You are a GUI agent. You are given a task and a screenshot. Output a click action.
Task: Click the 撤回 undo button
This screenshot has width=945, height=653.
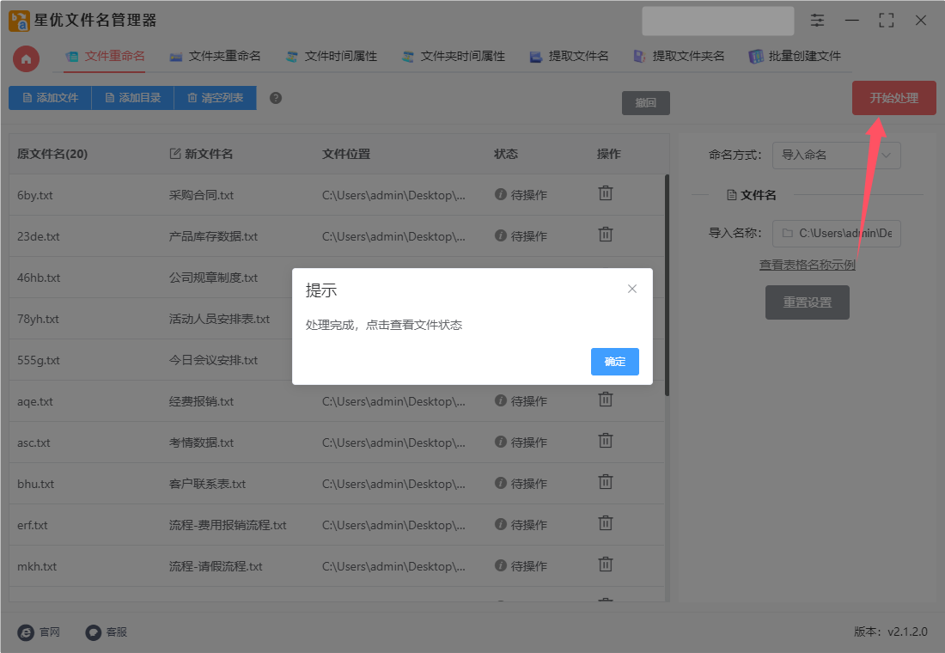coord(645,103)
